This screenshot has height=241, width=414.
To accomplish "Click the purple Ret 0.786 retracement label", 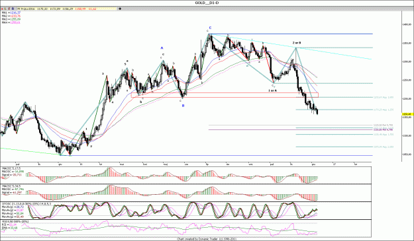I will (384, 129).
